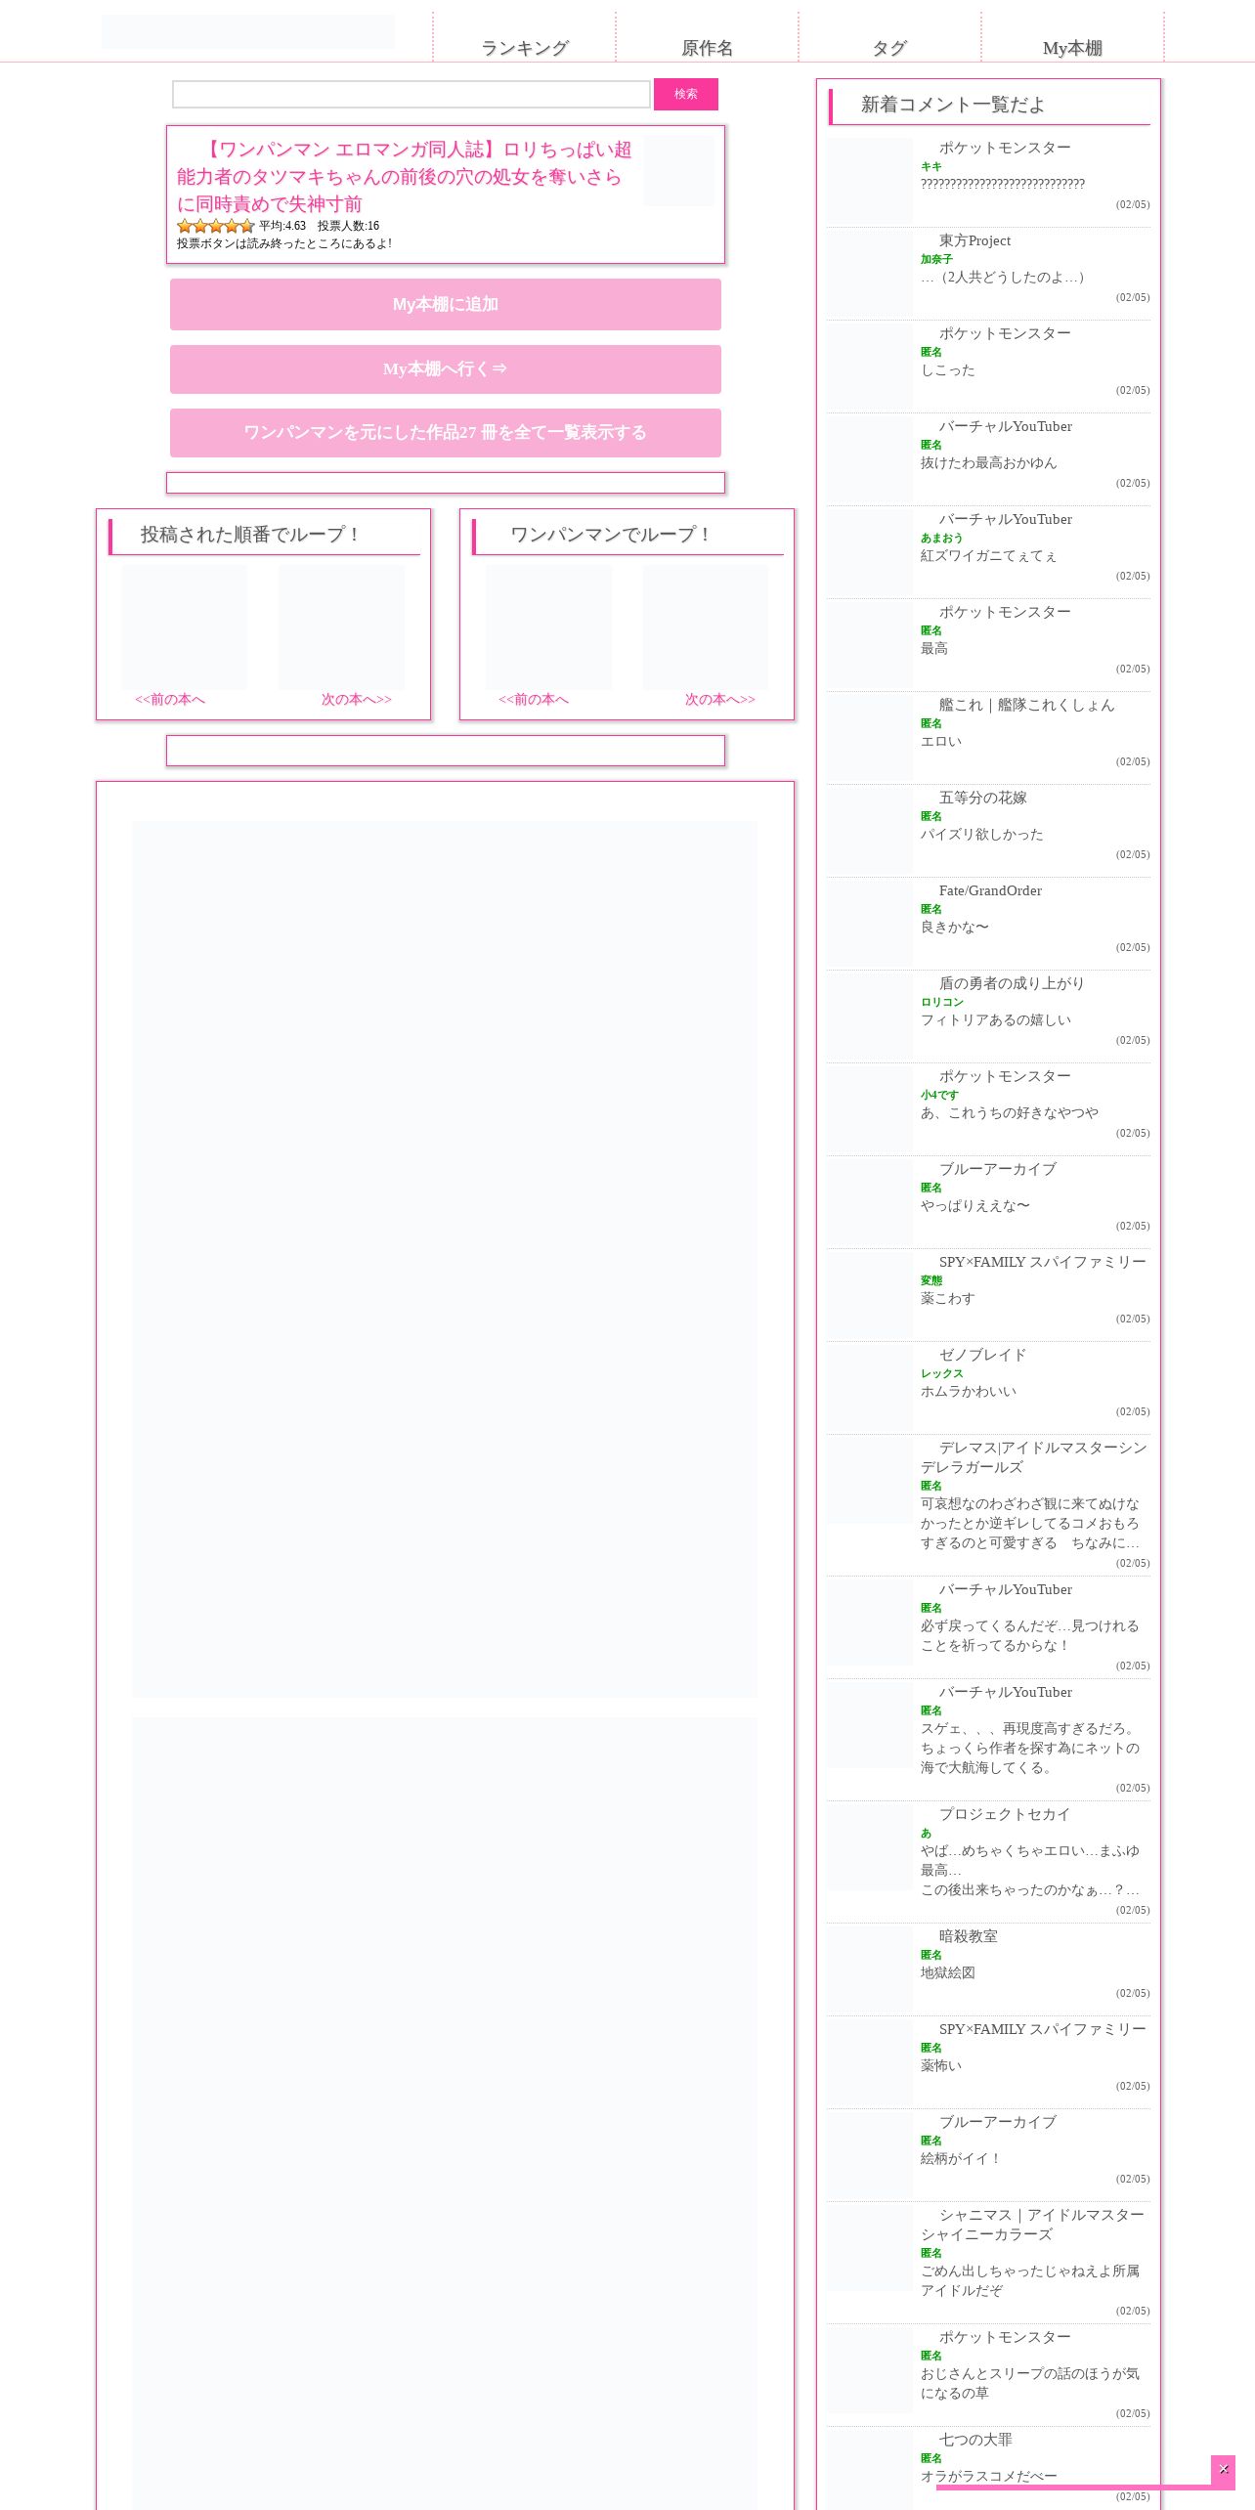Image resolution: width=1255 pixels, height=2510 pixels.
Task: Open ブルーアーカイブ comment やっぱりええな〜
Action: pyautogui.click(x=988, y=1202)
